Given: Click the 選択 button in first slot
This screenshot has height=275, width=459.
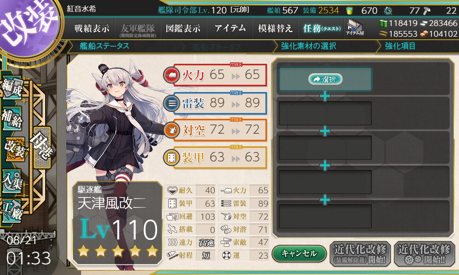Looking at the screenshot, I should pyautogui.click(x=325, y=79).
